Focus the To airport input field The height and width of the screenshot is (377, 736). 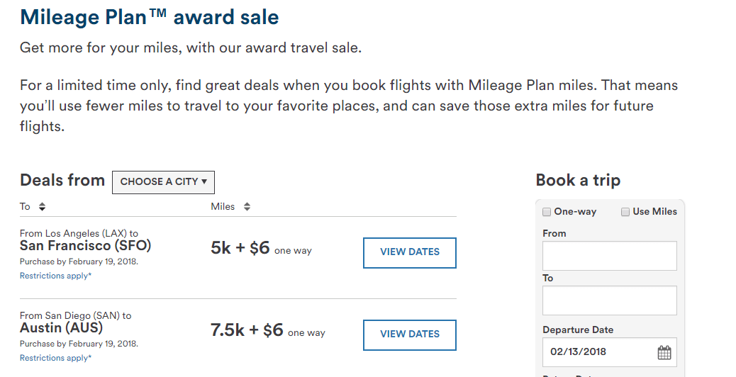pyautogui.click(x=610, y=300)
